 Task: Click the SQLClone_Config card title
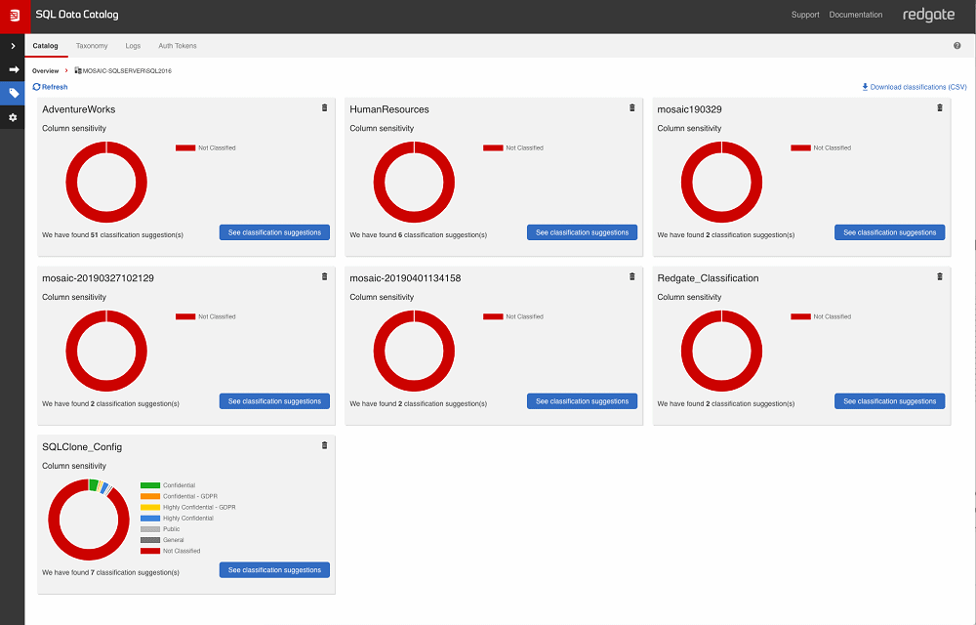coord(82,447)
